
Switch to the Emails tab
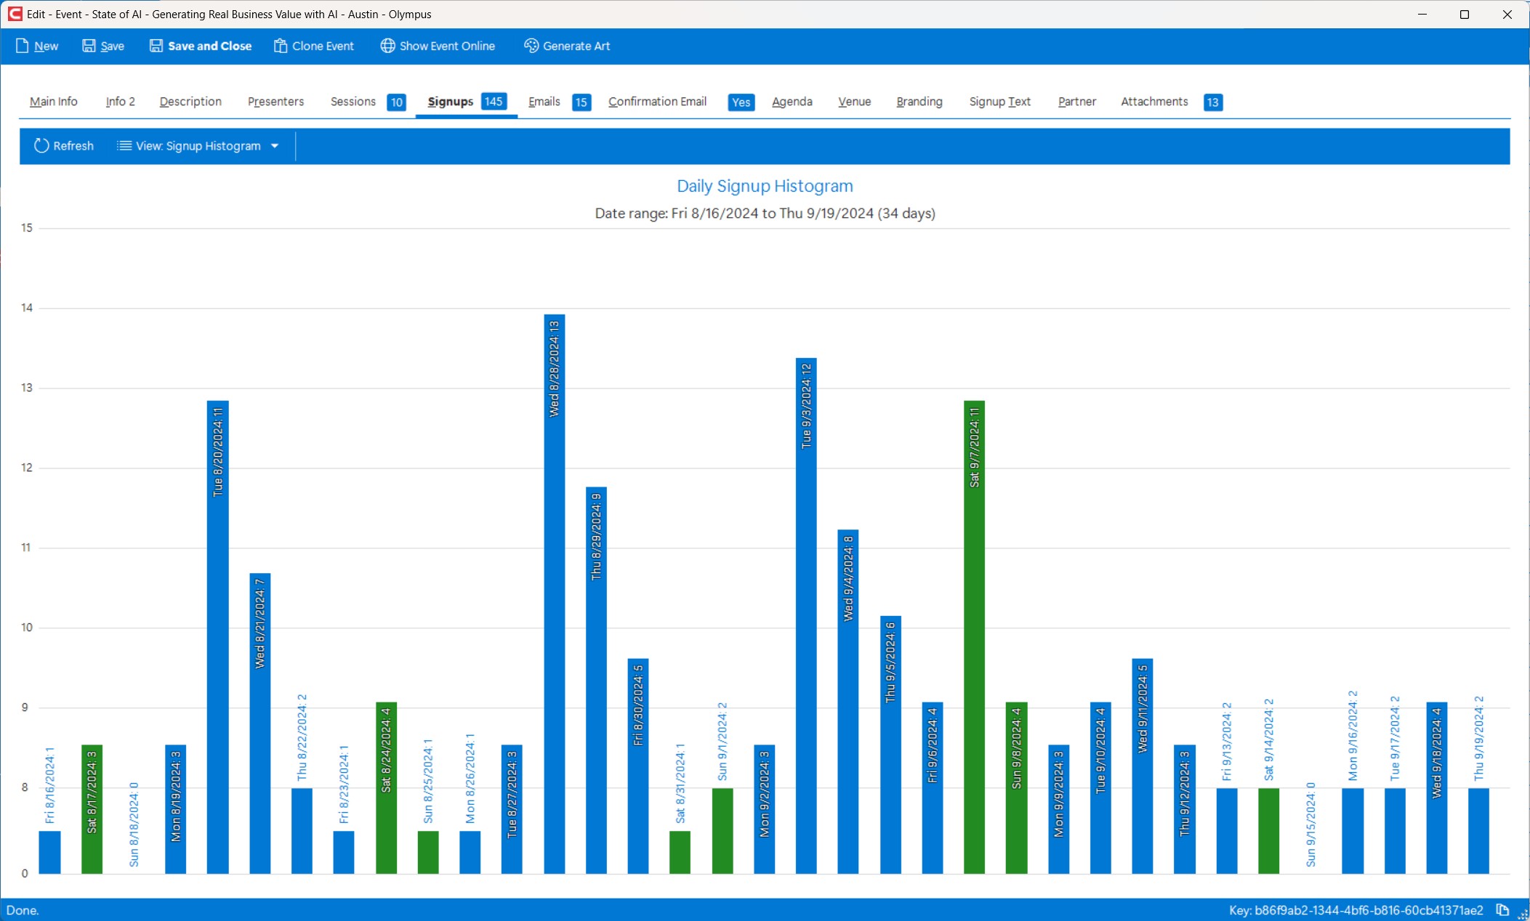pos(544,102)
